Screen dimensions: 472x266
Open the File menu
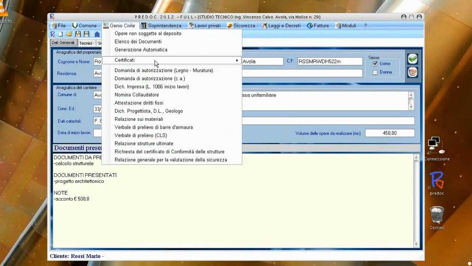tap(58, 25)
